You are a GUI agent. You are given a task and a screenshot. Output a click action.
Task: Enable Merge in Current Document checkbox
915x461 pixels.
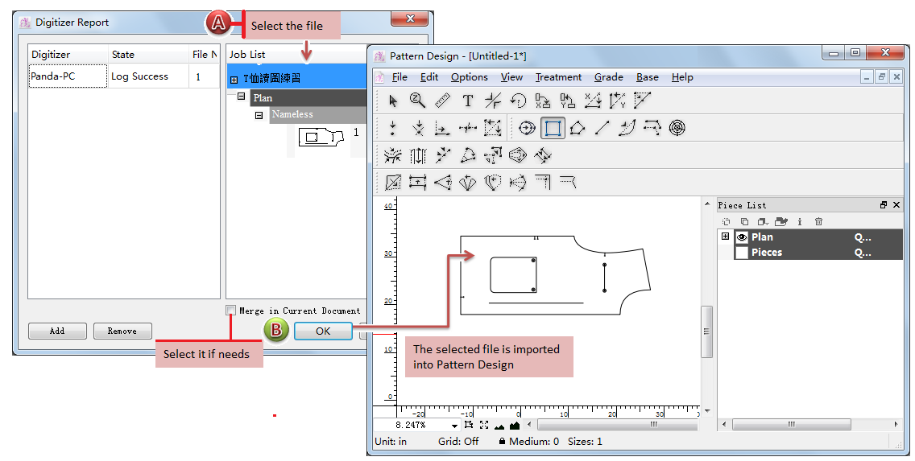232,311
